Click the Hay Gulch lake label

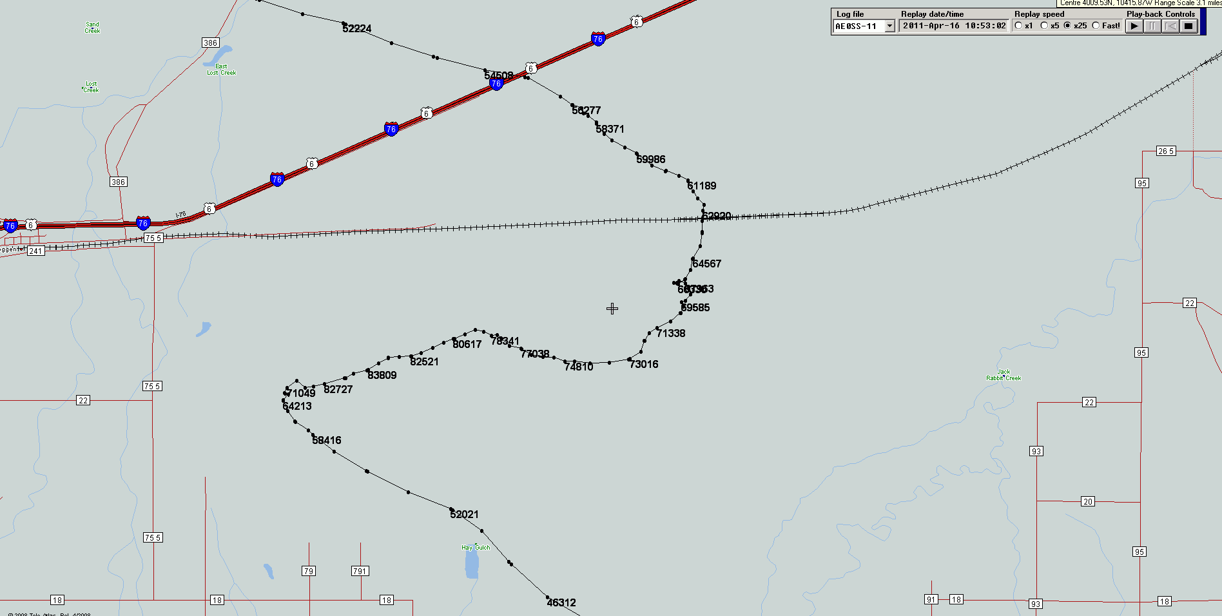pos(476,548)
